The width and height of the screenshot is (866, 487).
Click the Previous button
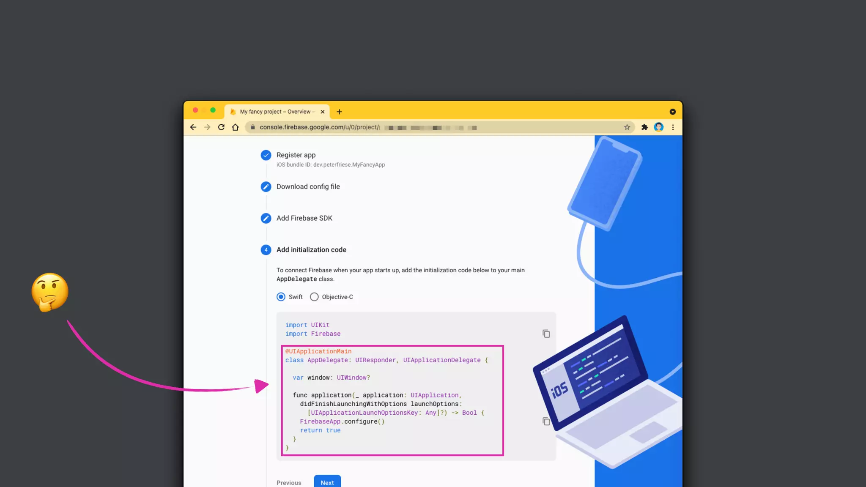289,482
